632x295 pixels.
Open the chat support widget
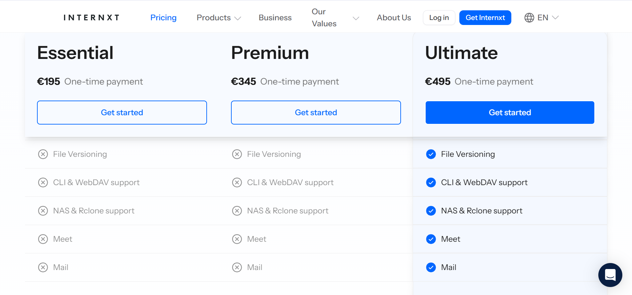[x=610, y=275]
